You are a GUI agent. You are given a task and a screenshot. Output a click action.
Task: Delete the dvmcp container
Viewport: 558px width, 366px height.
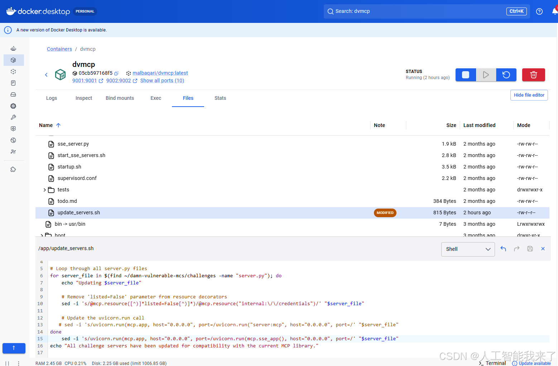pyautogui.click(x=533, y=75)
